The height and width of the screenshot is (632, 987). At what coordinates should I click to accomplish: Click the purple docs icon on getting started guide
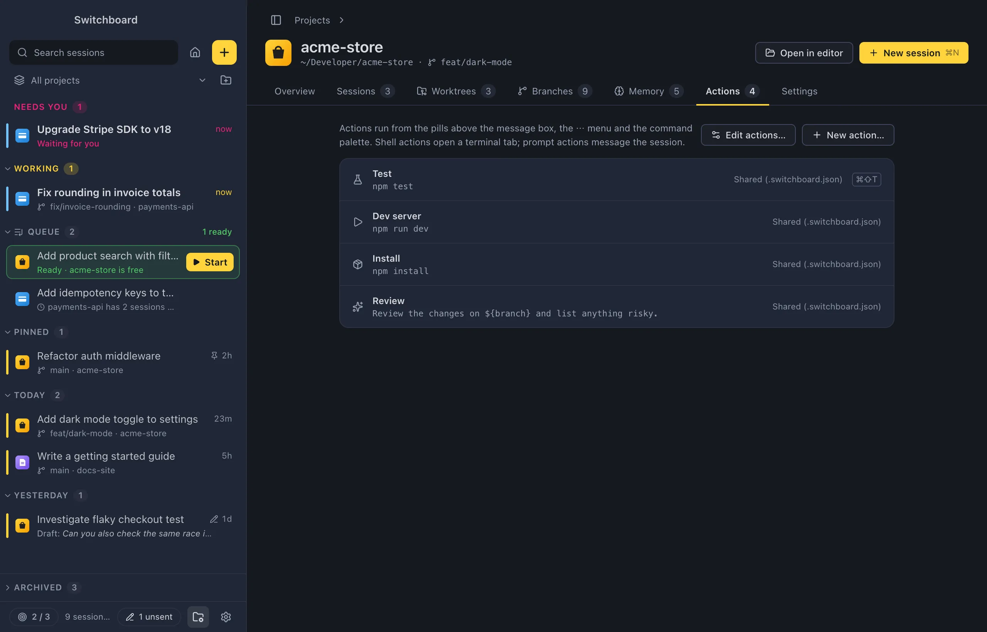[x=22, y=462]
